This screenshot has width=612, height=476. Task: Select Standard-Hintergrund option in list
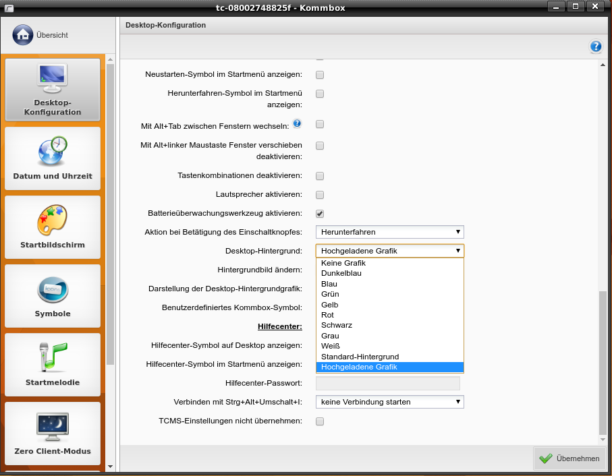point(360,357)
